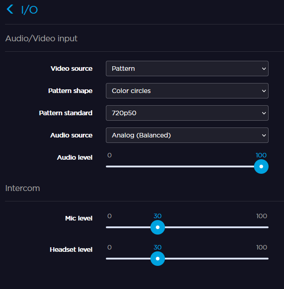This screenshot has width=284, height=289.
Task: Click the Audio level slider handle
Action: pos(261,167)
